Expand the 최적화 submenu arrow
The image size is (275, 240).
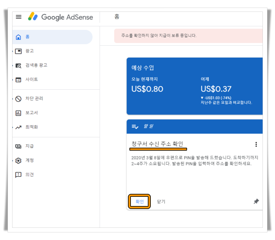click(x=13, y=127)
